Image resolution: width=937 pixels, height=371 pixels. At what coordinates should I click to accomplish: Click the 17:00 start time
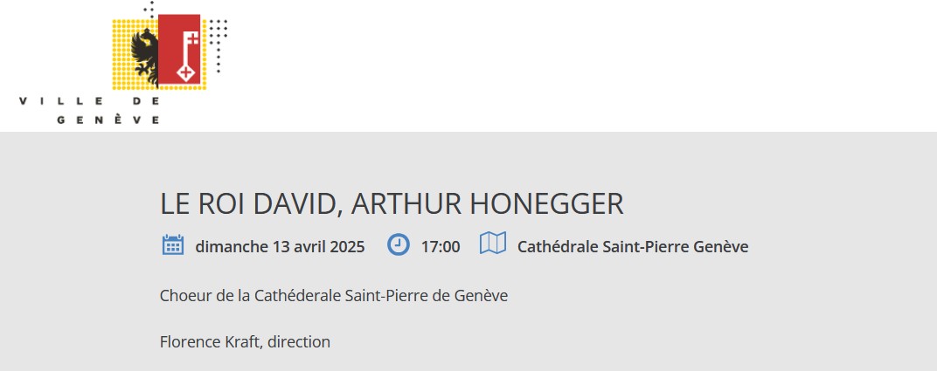(x=441, y=246)
